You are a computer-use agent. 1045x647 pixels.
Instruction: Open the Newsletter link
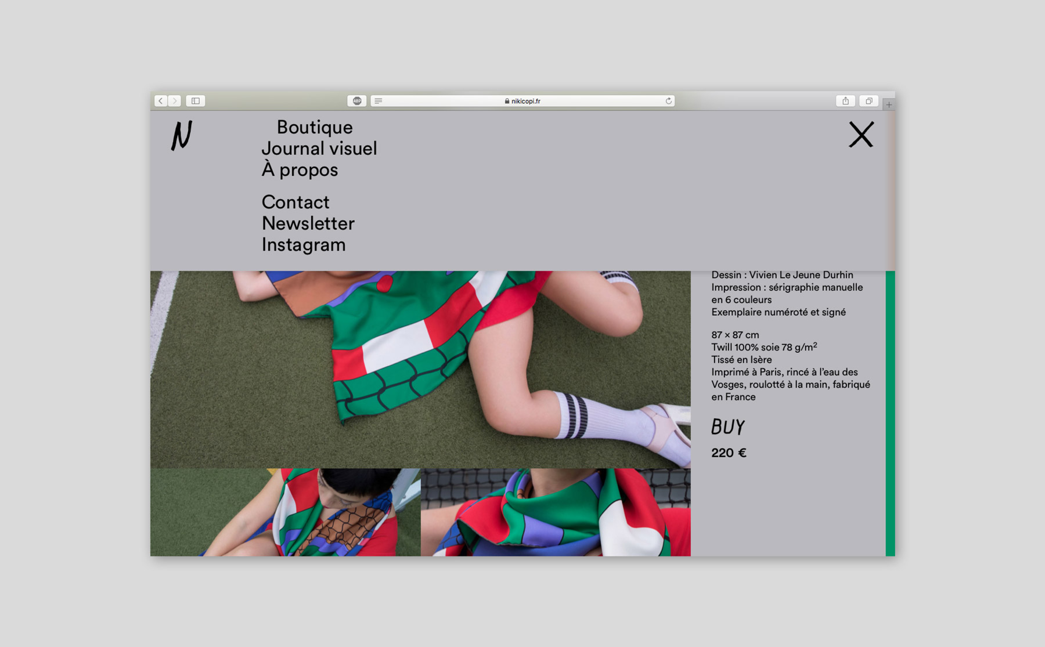pyautogui.click(x=308, y=223)
